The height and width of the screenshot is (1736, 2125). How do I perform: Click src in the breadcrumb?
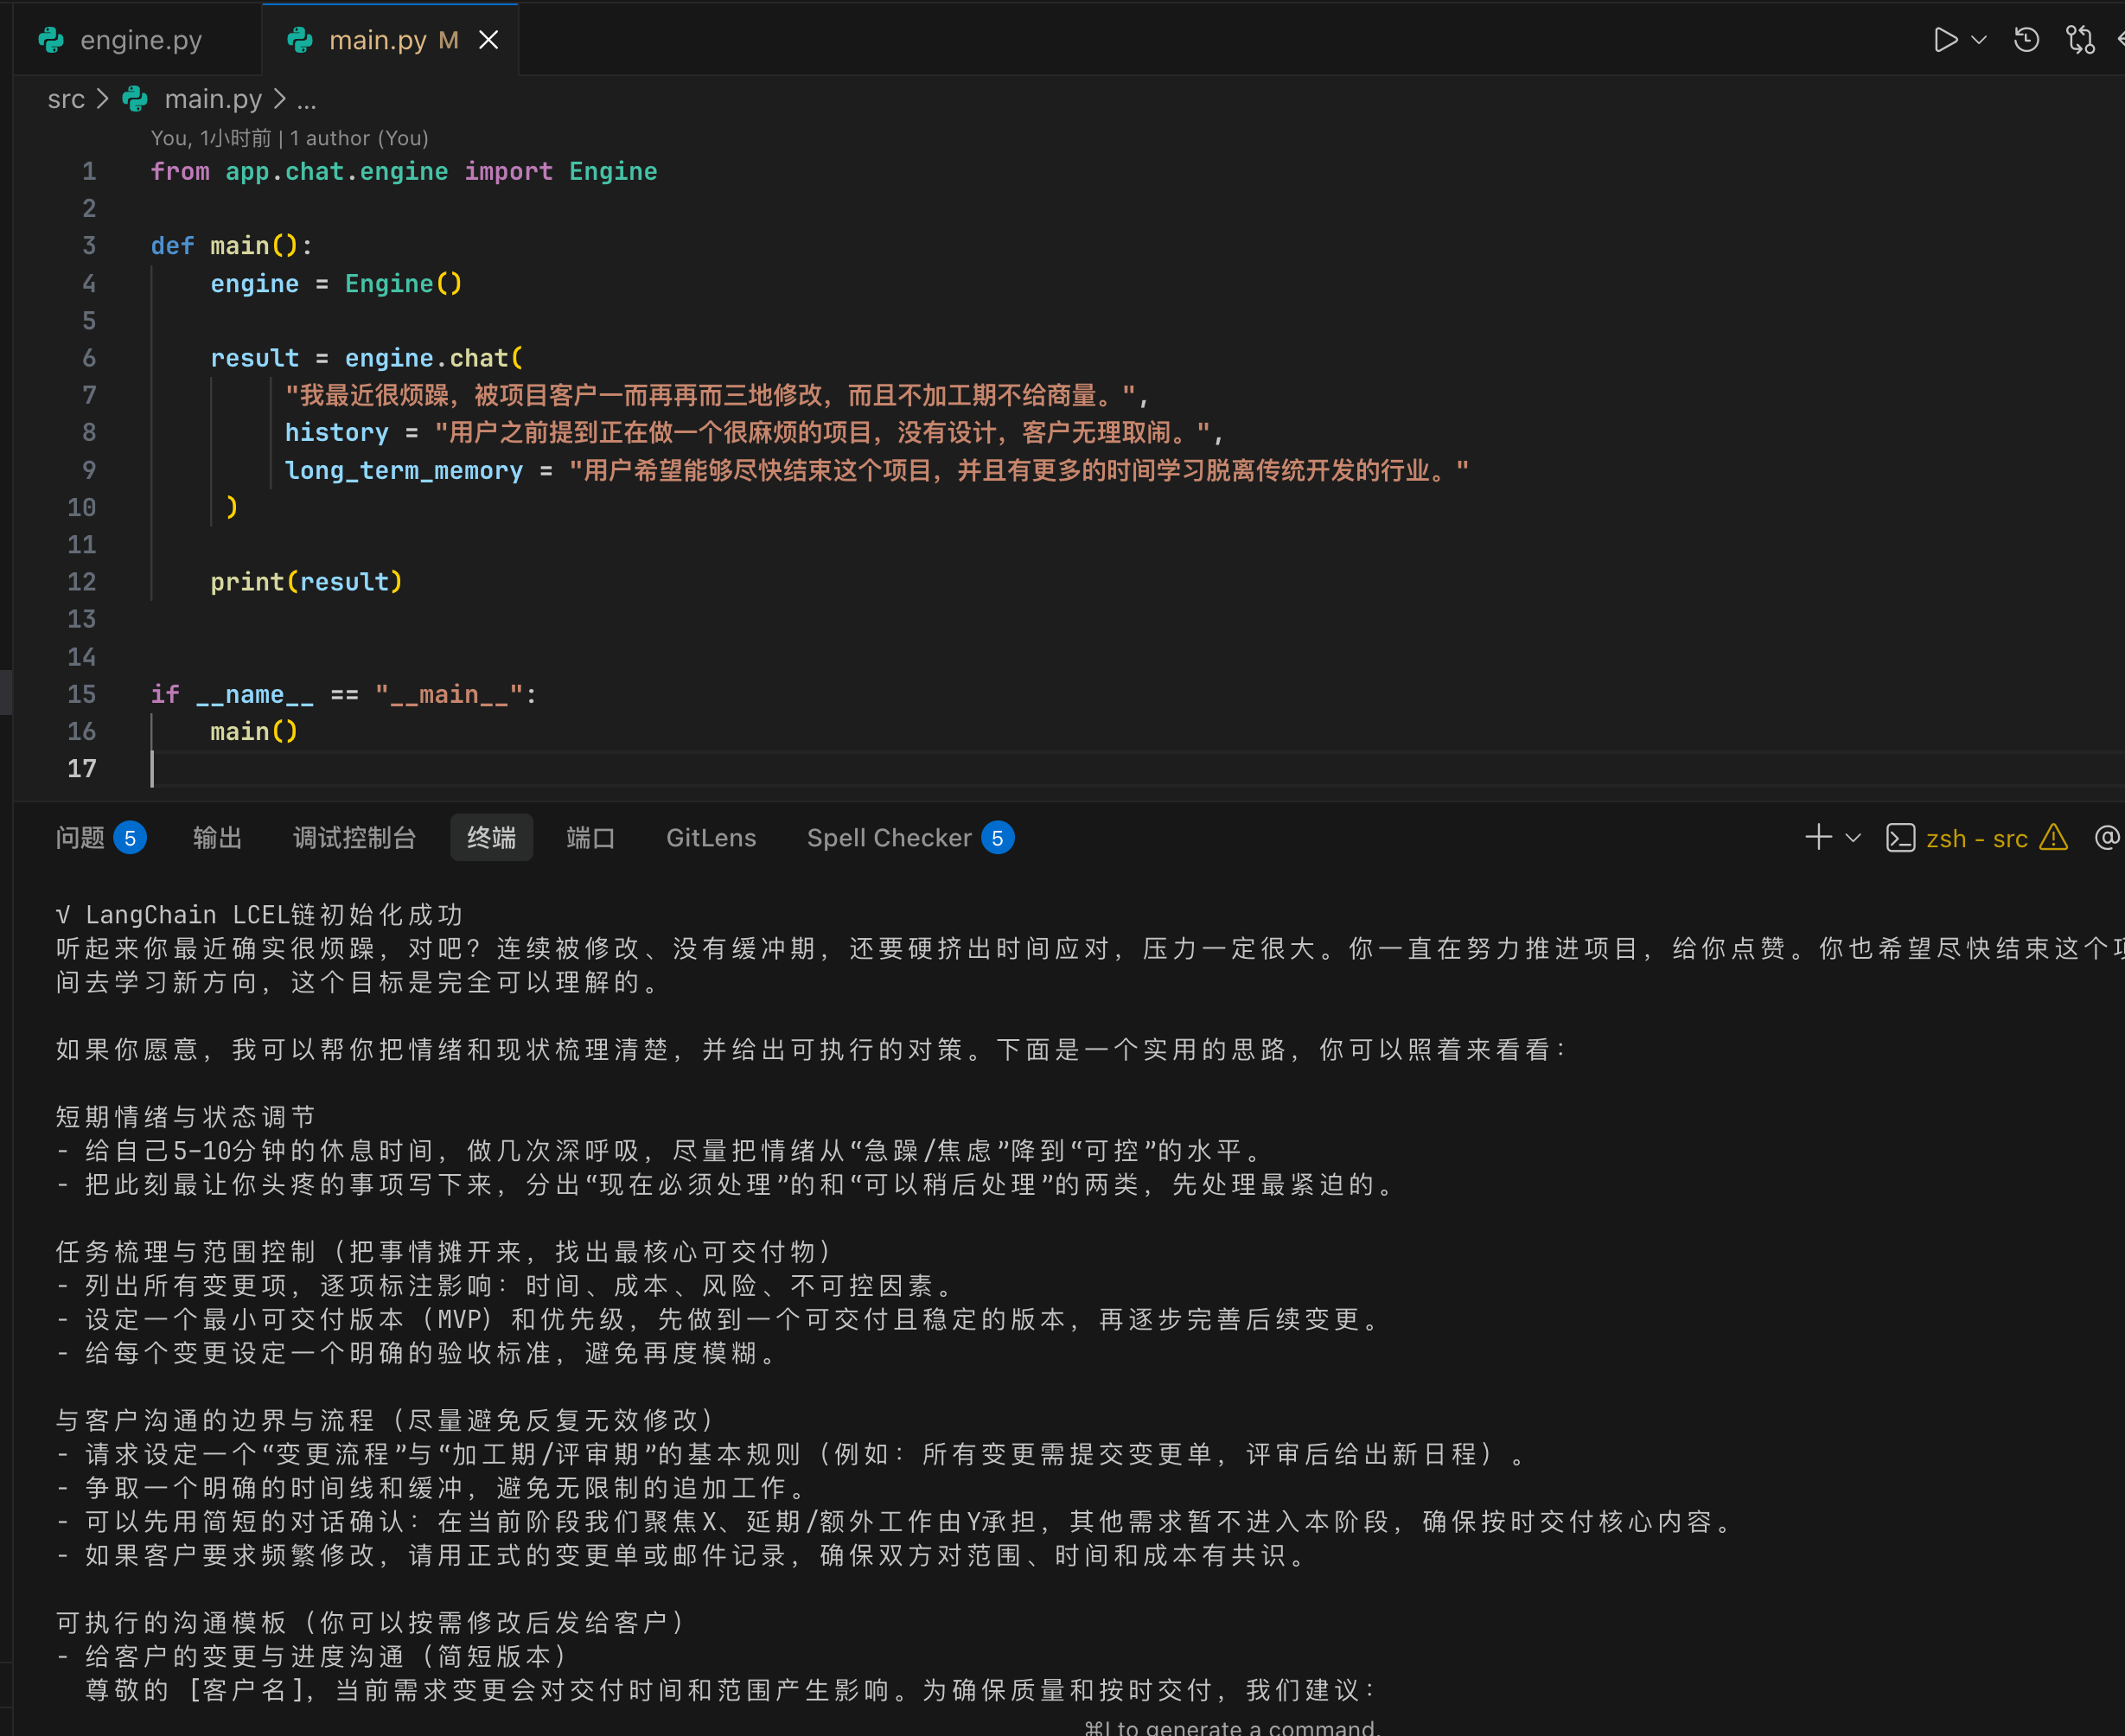coord(66,99)
